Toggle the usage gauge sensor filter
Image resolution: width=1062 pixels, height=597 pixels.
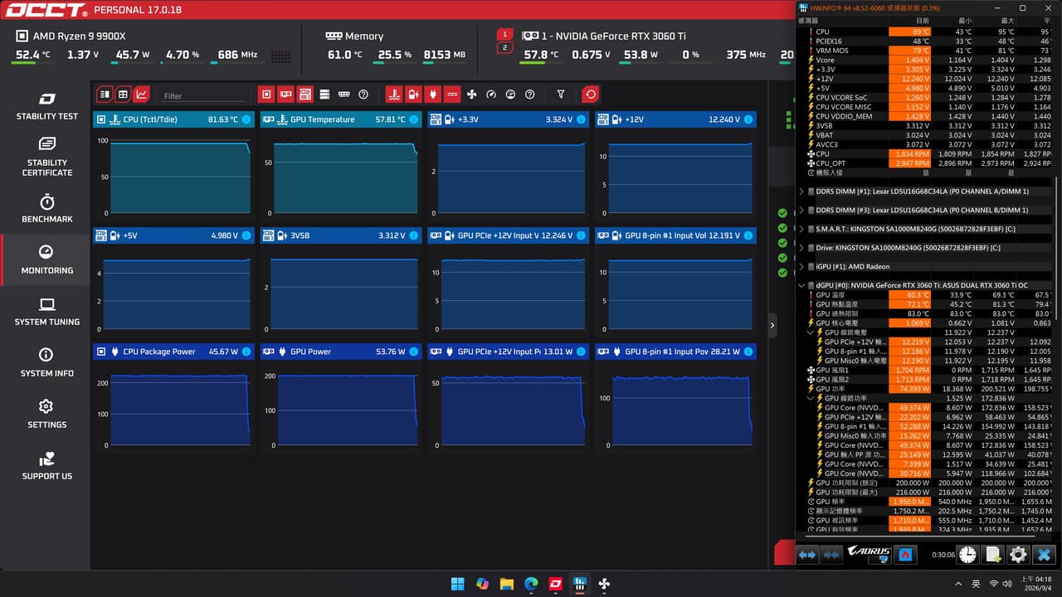(x=510, y=95)
